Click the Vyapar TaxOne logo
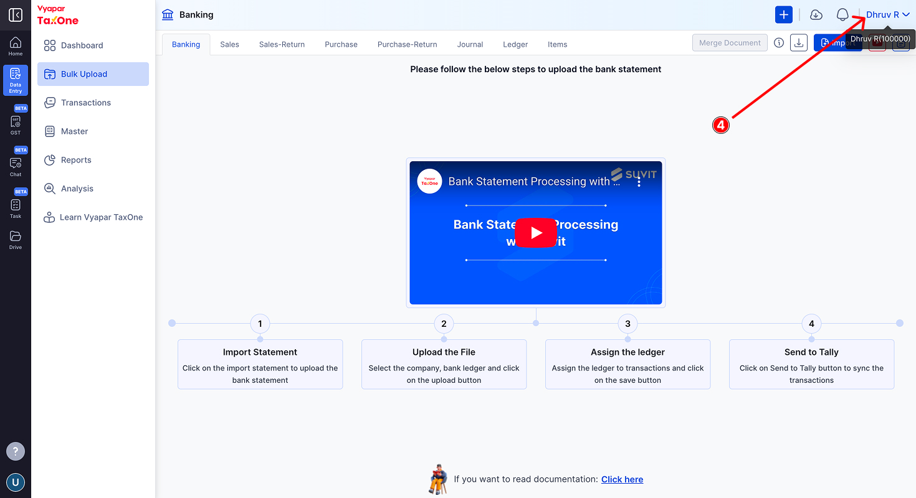 coord(58,16)
